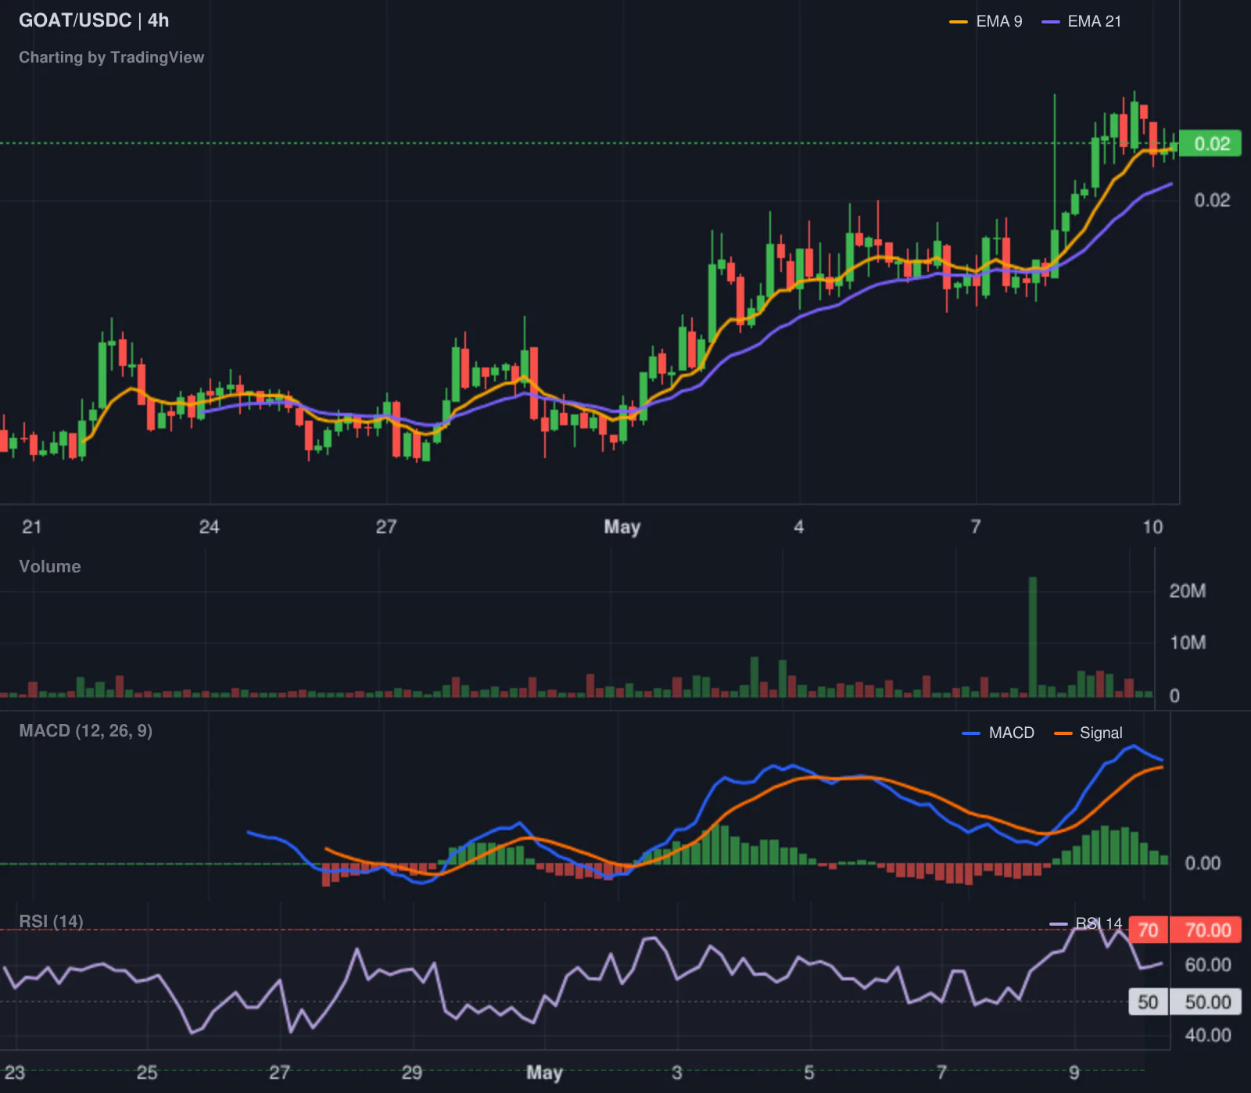Screen dimensions: 1251x1093
Task: Click the gray 0.02 price axis label
Action: tap(1212, 200)
